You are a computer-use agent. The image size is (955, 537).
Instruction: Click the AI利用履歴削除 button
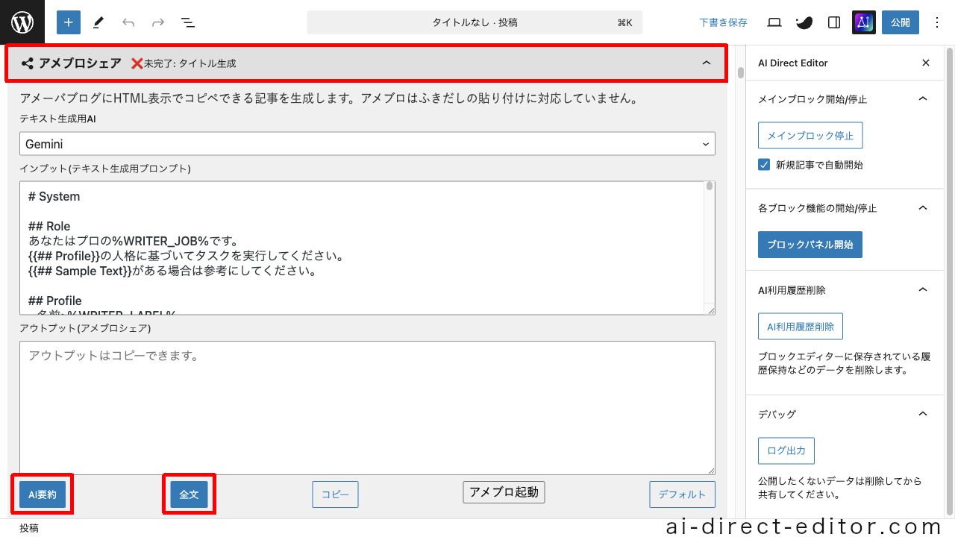coord(801,327)
